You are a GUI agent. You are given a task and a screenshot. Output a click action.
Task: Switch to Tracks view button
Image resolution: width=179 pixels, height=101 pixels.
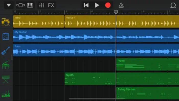click(x=20, y=5)
